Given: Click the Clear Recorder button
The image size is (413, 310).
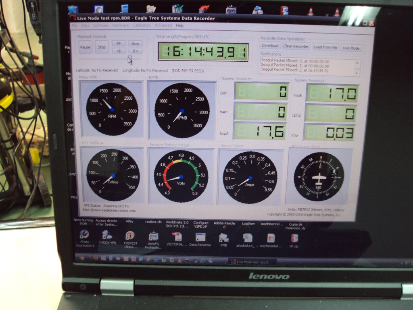Looking at the screenshot, I should point(296,46).
